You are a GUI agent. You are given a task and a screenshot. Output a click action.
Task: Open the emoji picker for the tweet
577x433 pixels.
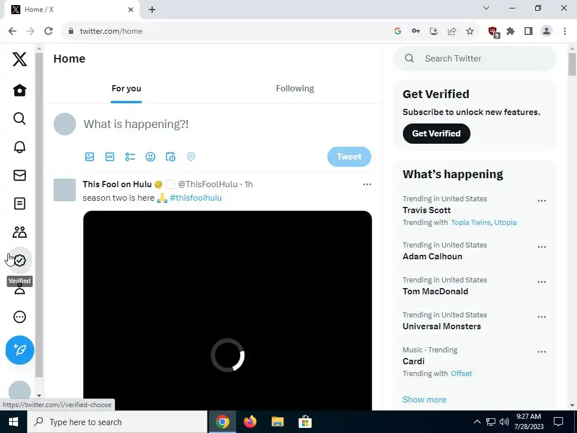coord(150,157)
